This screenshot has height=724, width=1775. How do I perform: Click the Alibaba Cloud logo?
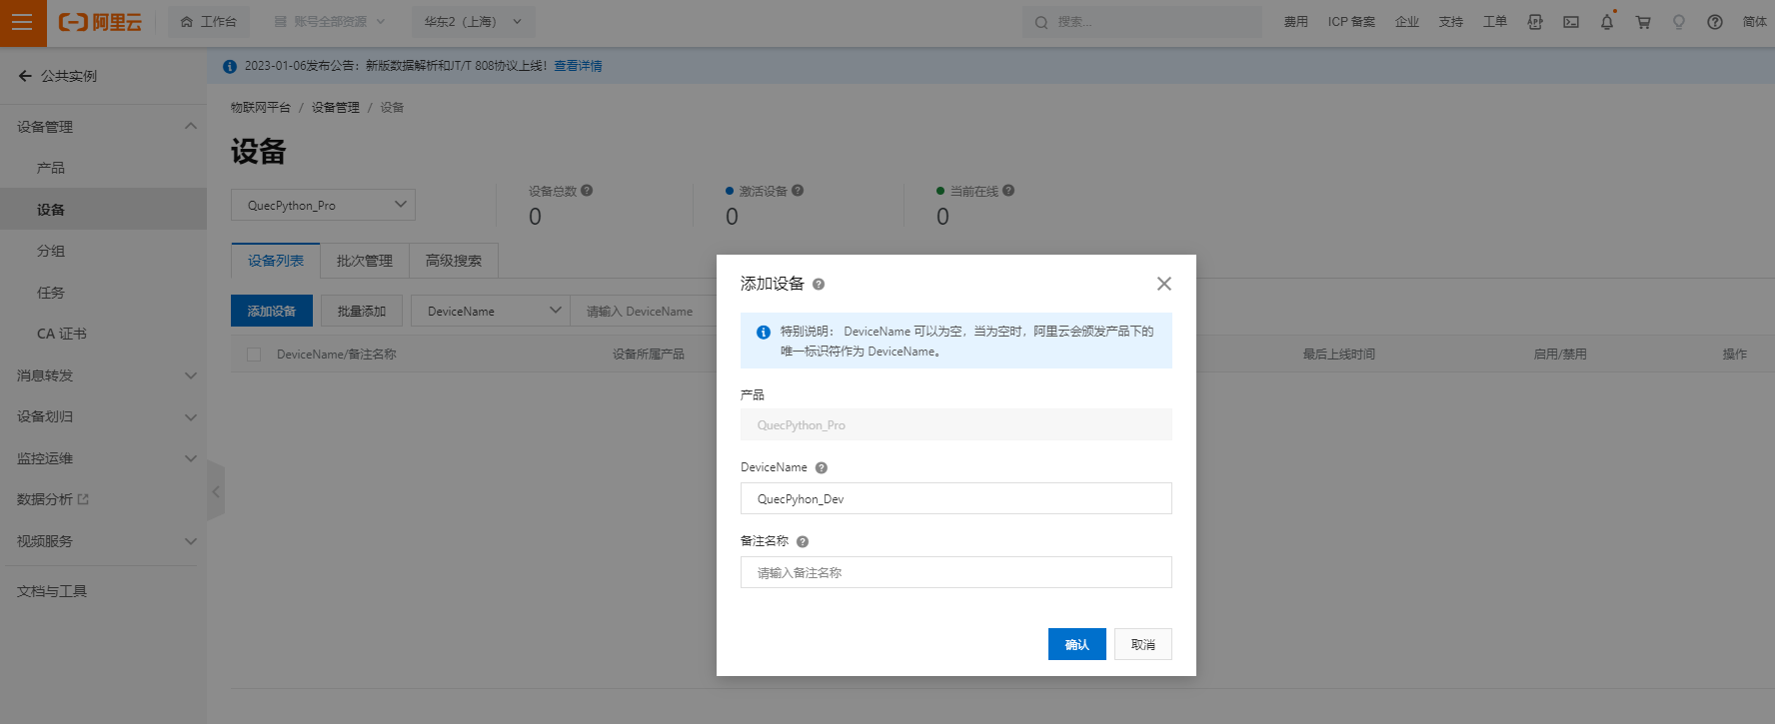(100, 22)
